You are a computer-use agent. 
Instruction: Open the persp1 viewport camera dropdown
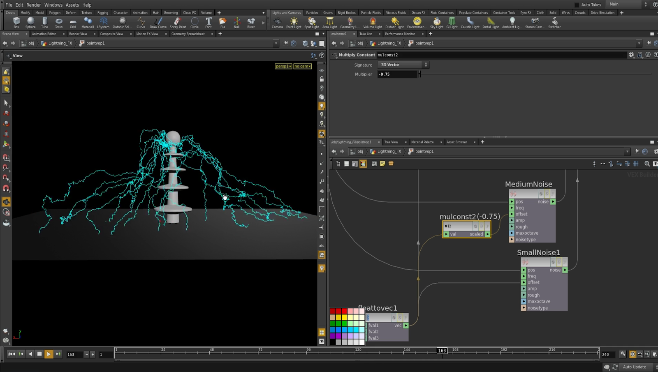click(x=283, y=66)
